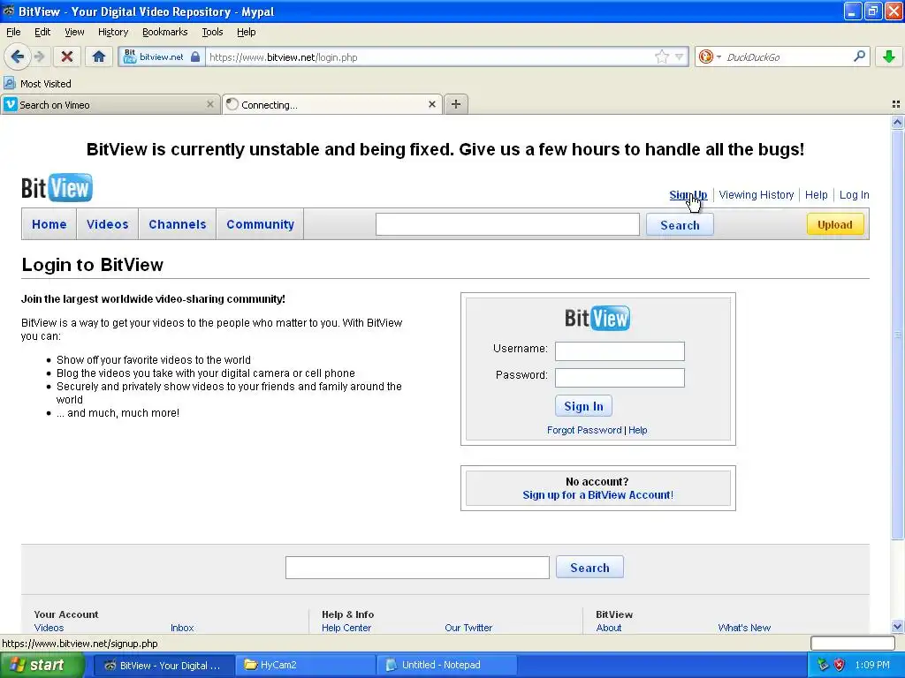Open the tab groups grid icon
This screenshot has height=678, width=905.
896,104
